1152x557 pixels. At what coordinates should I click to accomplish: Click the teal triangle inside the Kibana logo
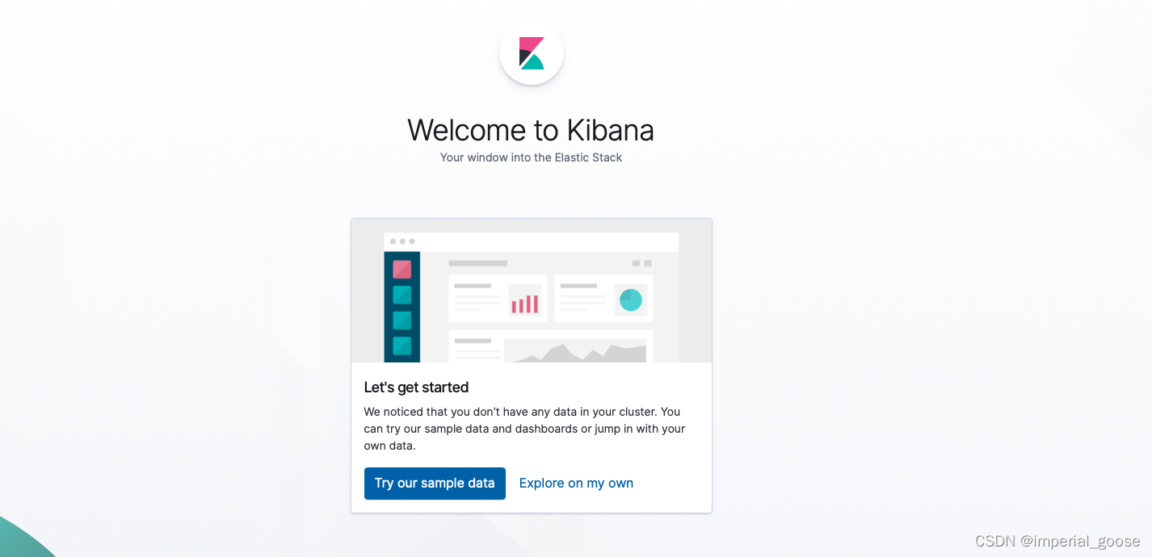(533, 62)
